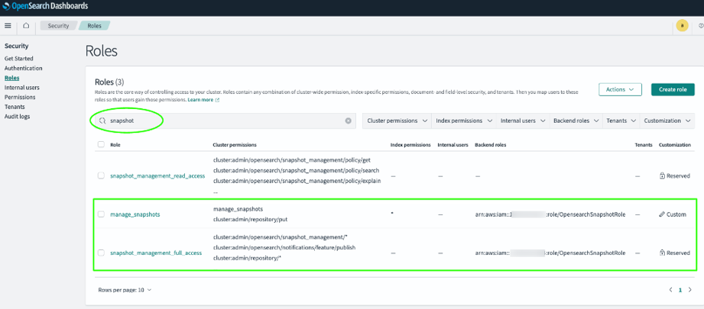
Task: Click the Backend roles column header
Action: click(x=491, y=145)
